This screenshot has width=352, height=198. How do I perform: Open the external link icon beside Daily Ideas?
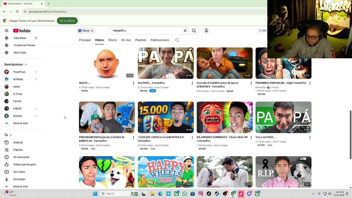click(x=36, y=38)
